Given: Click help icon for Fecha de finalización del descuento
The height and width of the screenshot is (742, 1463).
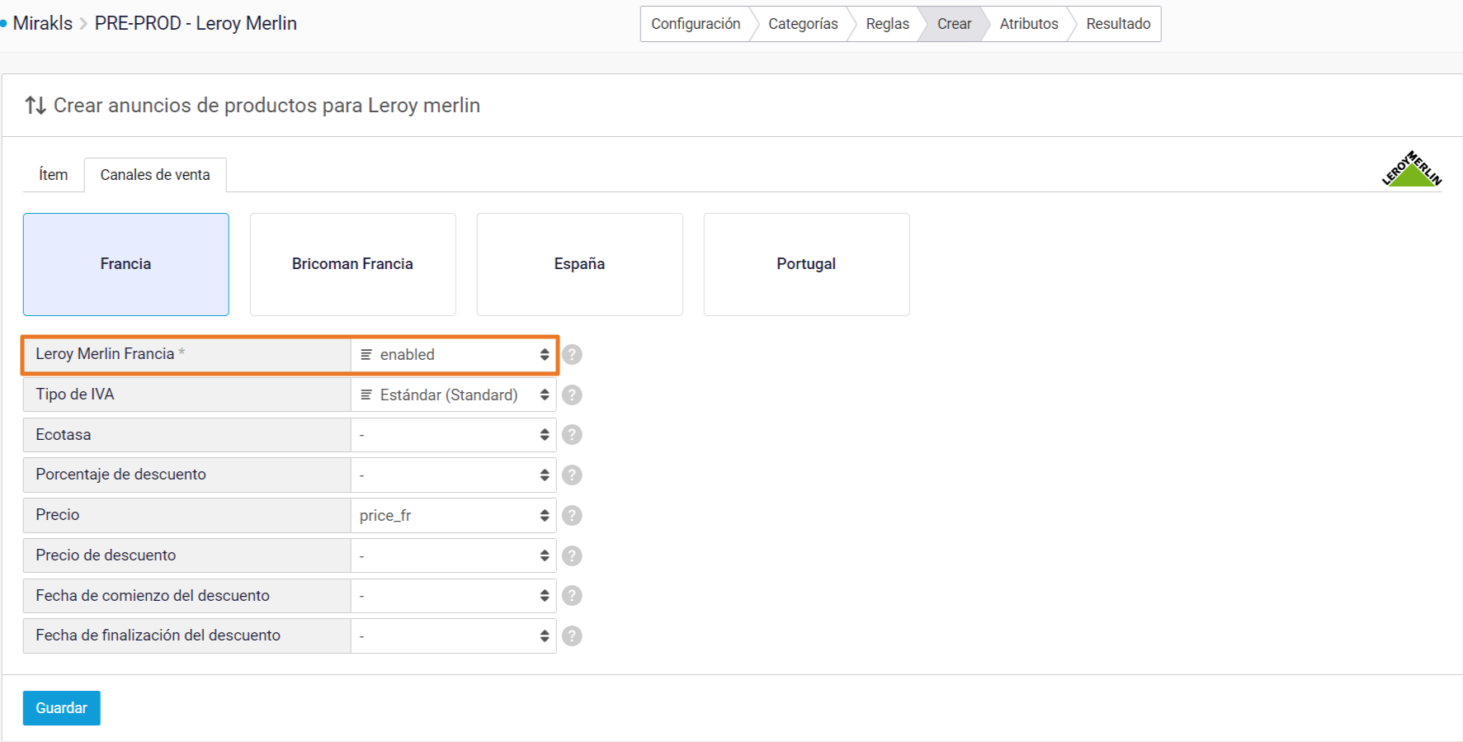Looking at the screenshot, I should tap(572, 636).
